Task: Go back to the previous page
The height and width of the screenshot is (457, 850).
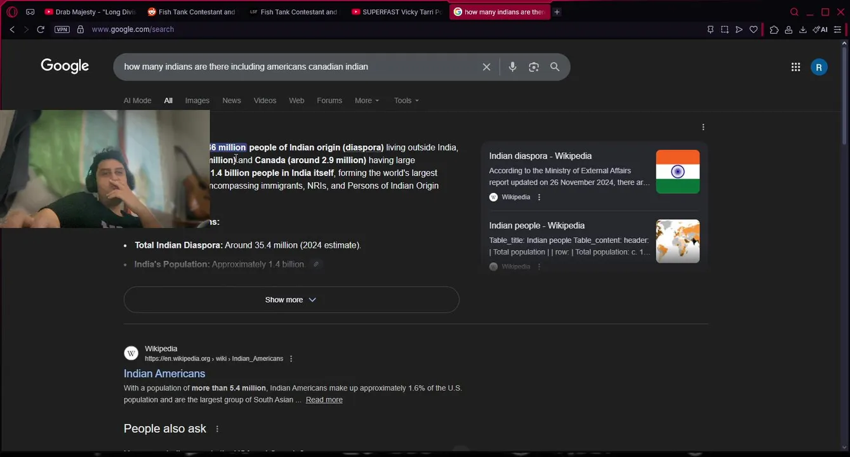Action: coord(12,29)
